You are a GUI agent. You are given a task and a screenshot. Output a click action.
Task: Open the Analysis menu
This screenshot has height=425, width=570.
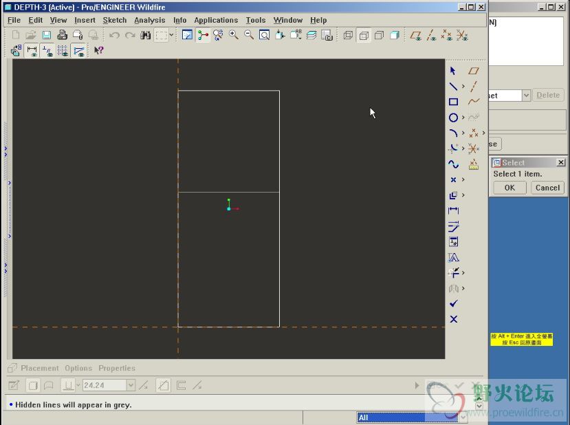pos(149,21)
